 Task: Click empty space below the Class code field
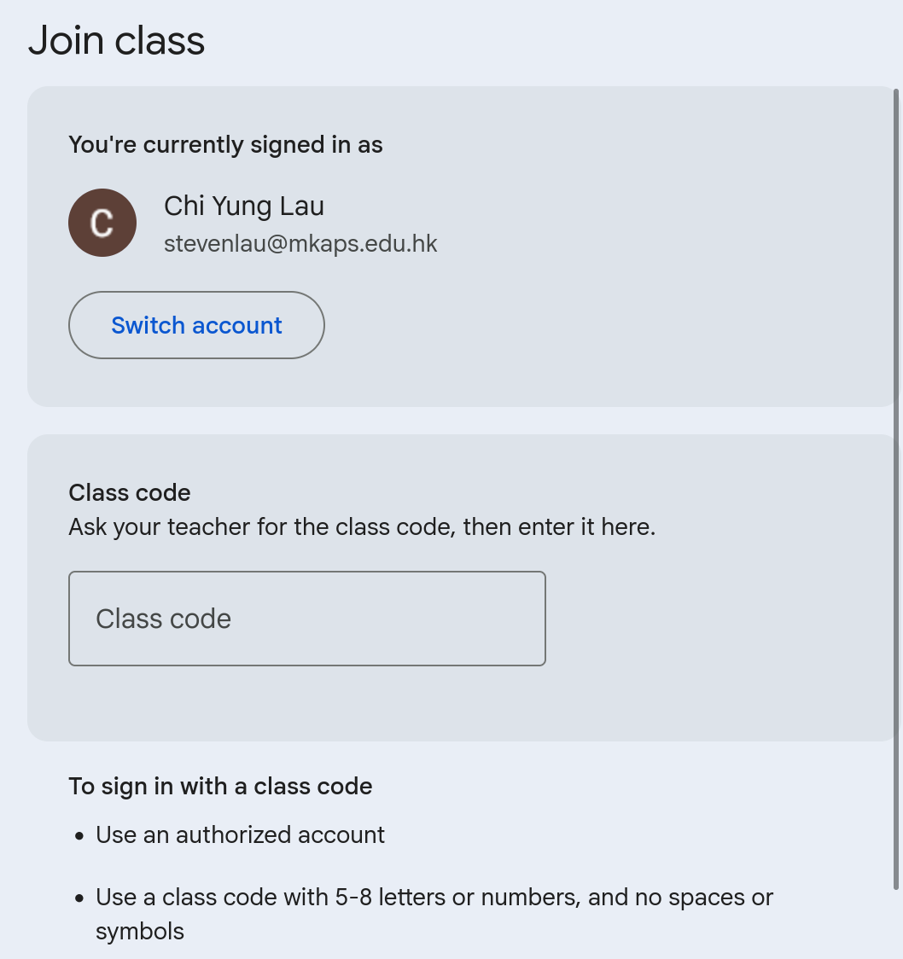(306, 704)
